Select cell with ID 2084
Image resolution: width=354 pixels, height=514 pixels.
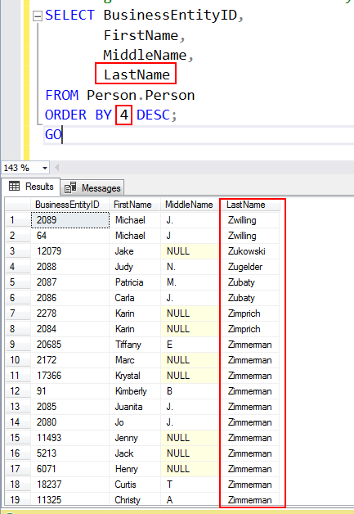click(70, 329)
